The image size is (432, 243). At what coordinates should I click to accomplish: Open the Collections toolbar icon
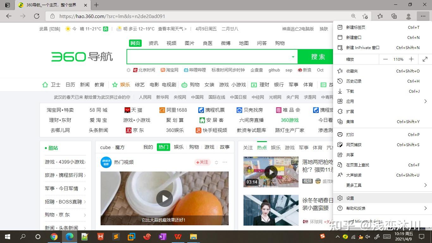coord(394,16)
